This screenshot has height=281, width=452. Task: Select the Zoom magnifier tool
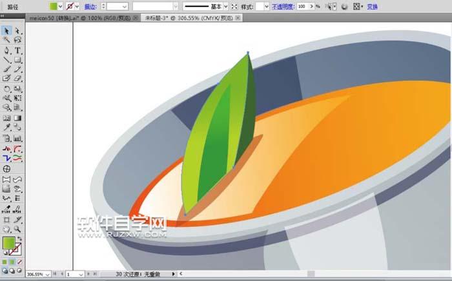tap(17, 229)
